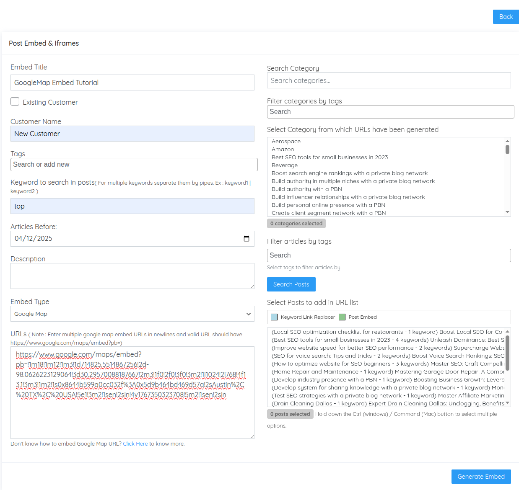
Task: Focus the Embed Title input field
Action: pyautogui.click(x=132, y=83)
